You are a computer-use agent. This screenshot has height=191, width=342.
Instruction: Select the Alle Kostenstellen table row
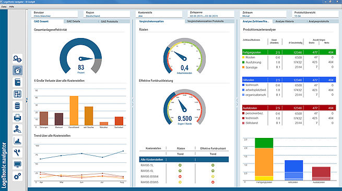pyautogui.click(x=184, y=159)
